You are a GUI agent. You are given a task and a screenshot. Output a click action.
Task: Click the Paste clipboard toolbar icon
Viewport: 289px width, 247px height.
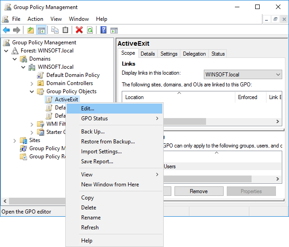click(x=65, y=30)
